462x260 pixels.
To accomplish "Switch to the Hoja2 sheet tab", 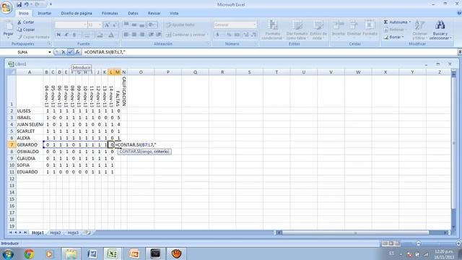I will [x=56, y=233].
